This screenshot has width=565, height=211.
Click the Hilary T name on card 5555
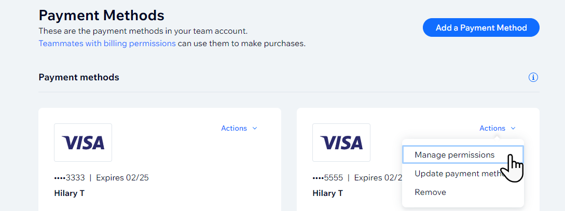point(327,193)
